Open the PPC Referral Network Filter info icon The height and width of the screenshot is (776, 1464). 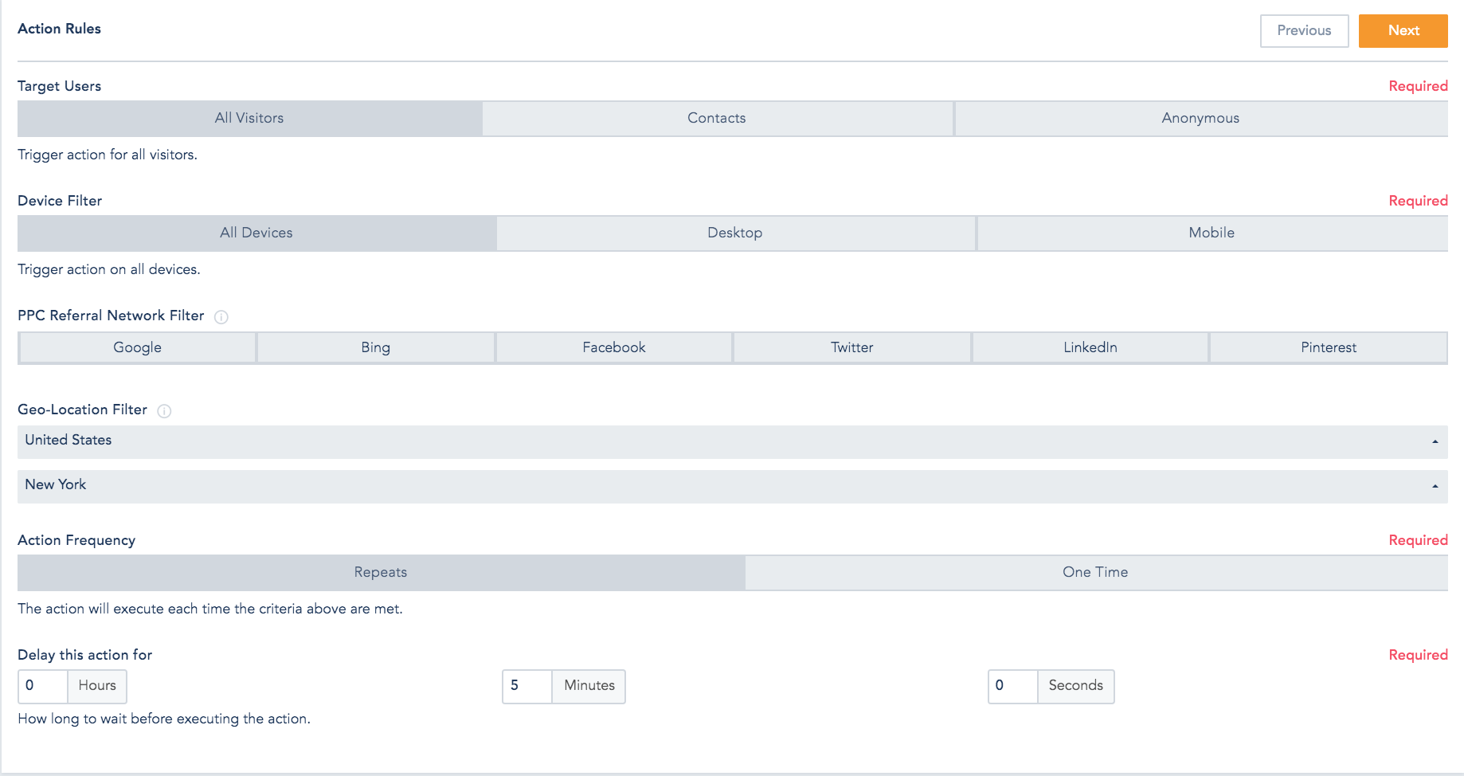(x=221, y=317)
